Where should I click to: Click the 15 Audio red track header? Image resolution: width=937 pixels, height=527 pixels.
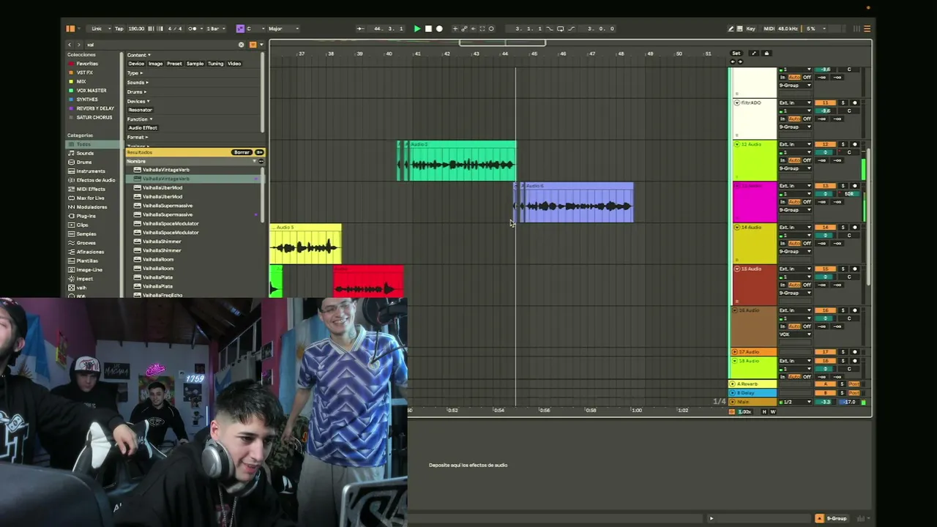[754, 285]
